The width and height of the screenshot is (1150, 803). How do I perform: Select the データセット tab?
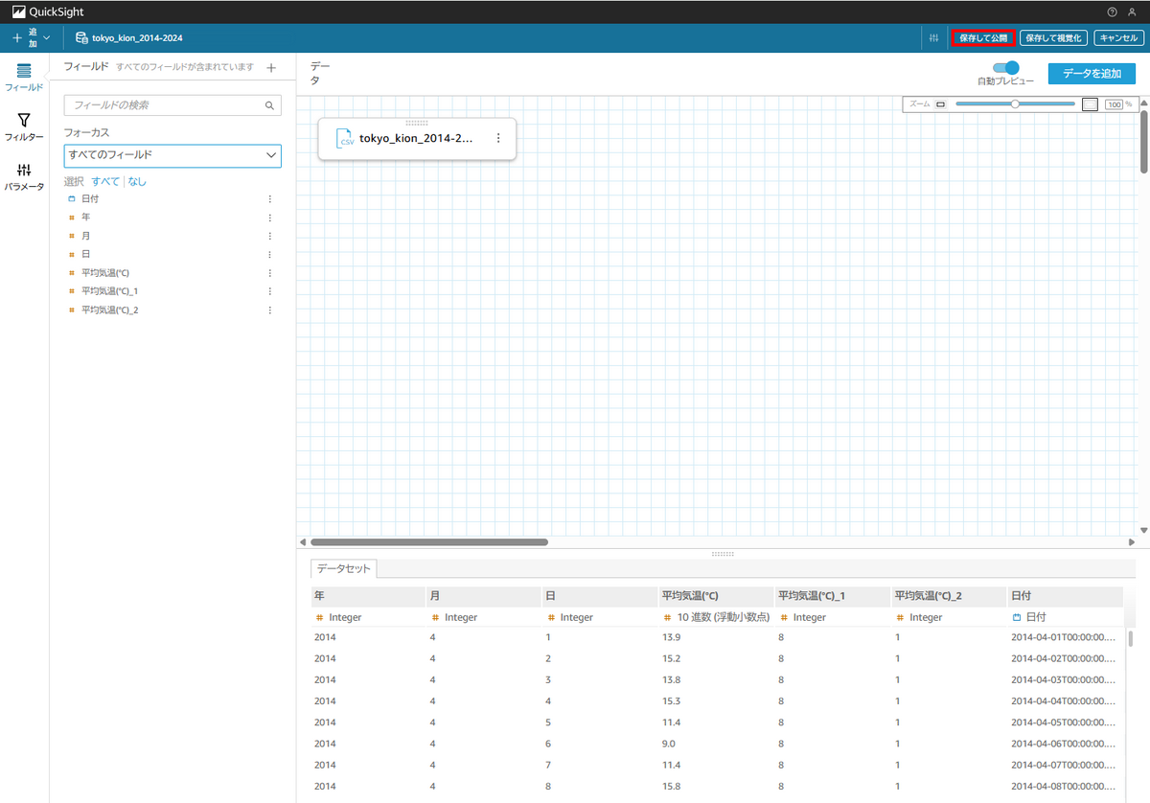pos(344,568)
